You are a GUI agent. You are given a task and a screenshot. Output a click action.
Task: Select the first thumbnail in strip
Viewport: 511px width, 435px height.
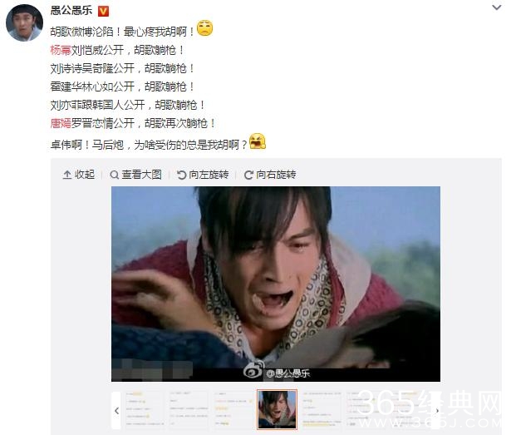pyautogui.click(x=145, y=409)
